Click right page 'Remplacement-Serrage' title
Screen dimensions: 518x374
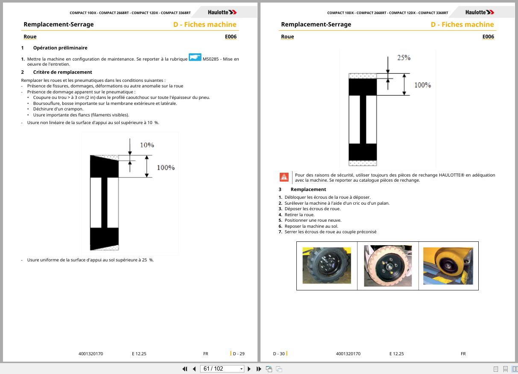point(316,24)
